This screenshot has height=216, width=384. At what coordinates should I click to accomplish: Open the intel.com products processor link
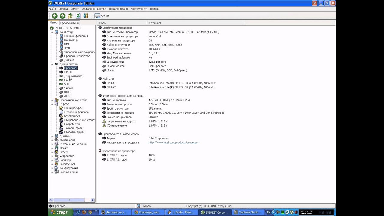point(173,142)
